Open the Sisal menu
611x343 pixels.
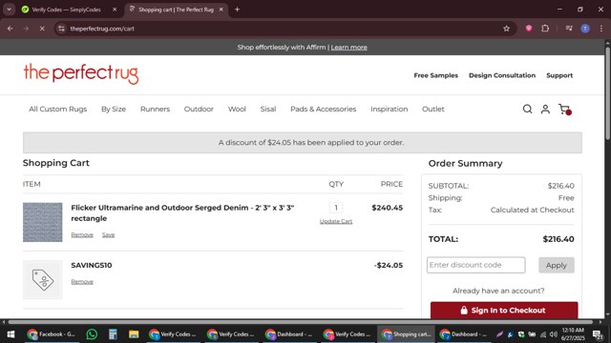[x=268, y=110]
